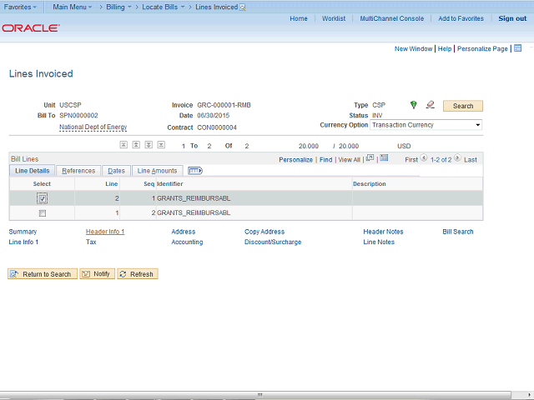Screen dimensions: 534x400
Task: Click the Description column header
Action: click(369, 183)
